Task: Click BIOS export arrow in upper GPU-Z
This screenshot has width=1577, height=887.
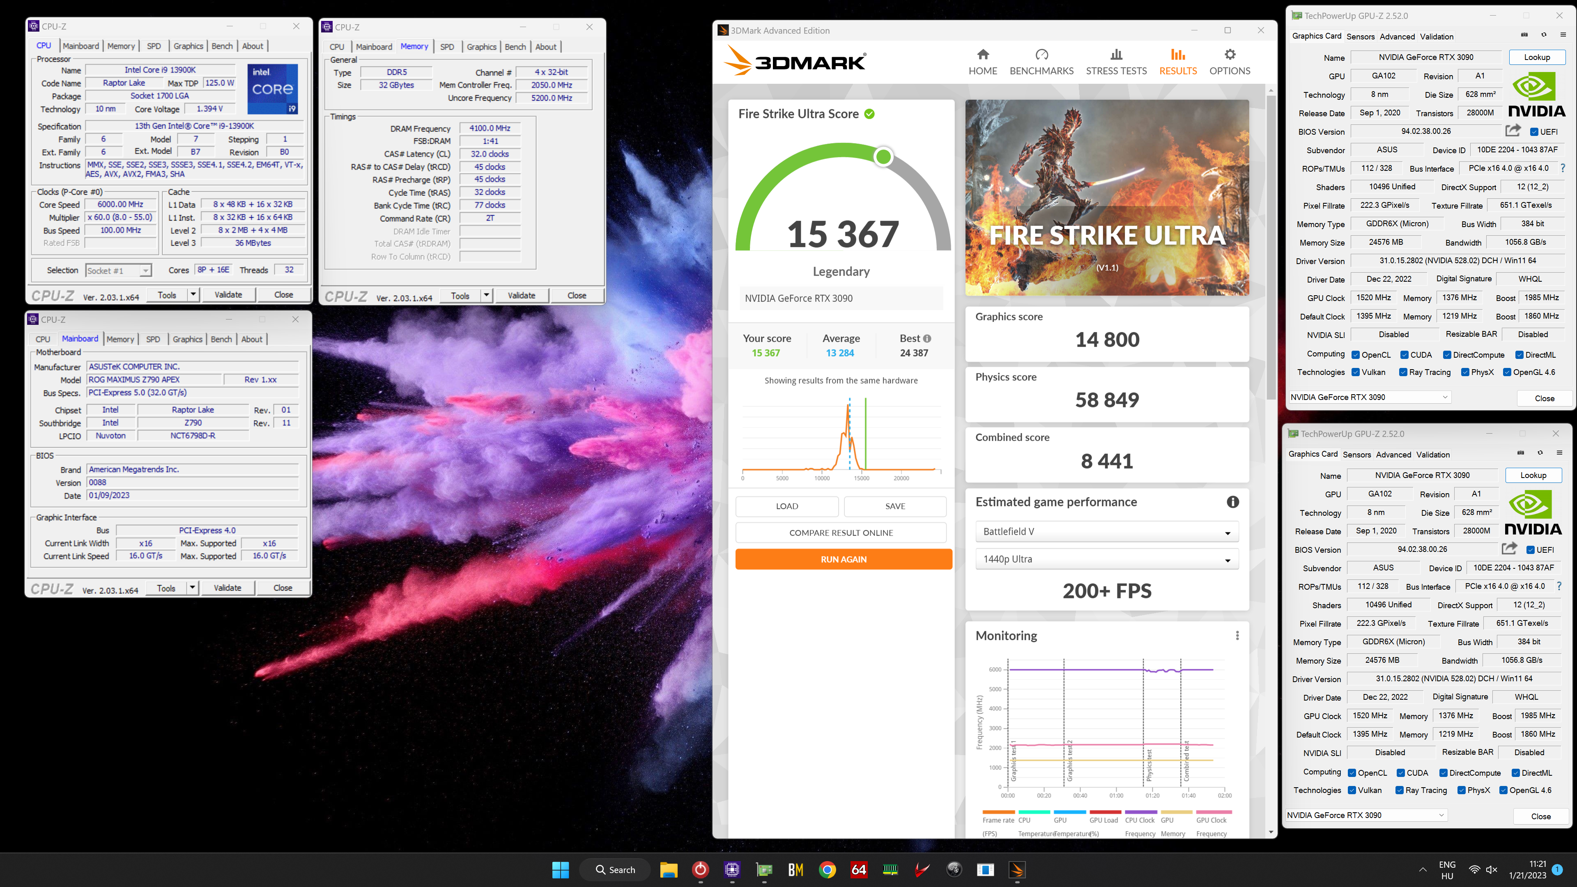Action: [1513, 131]
